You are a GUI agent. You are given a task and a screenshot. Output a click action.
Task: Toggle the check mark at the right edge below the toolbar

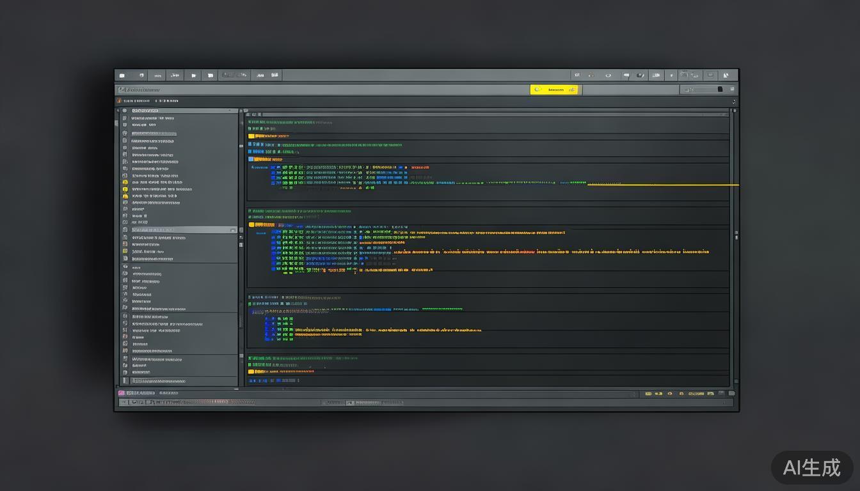click(x=733, y=101)
